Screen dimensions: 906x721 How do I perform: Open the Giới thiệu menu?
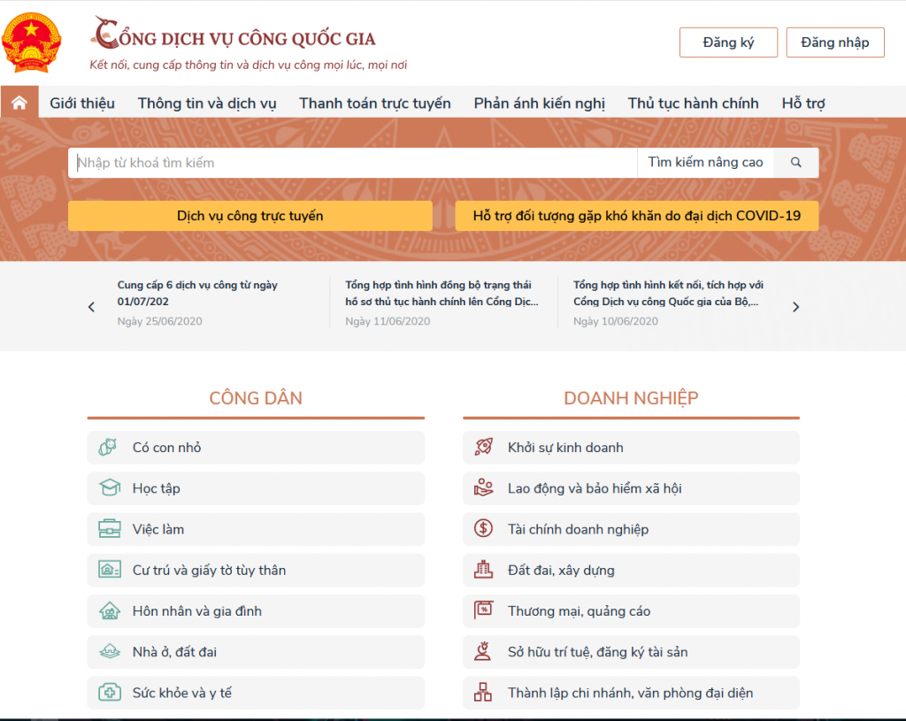(x=82, y=104)
